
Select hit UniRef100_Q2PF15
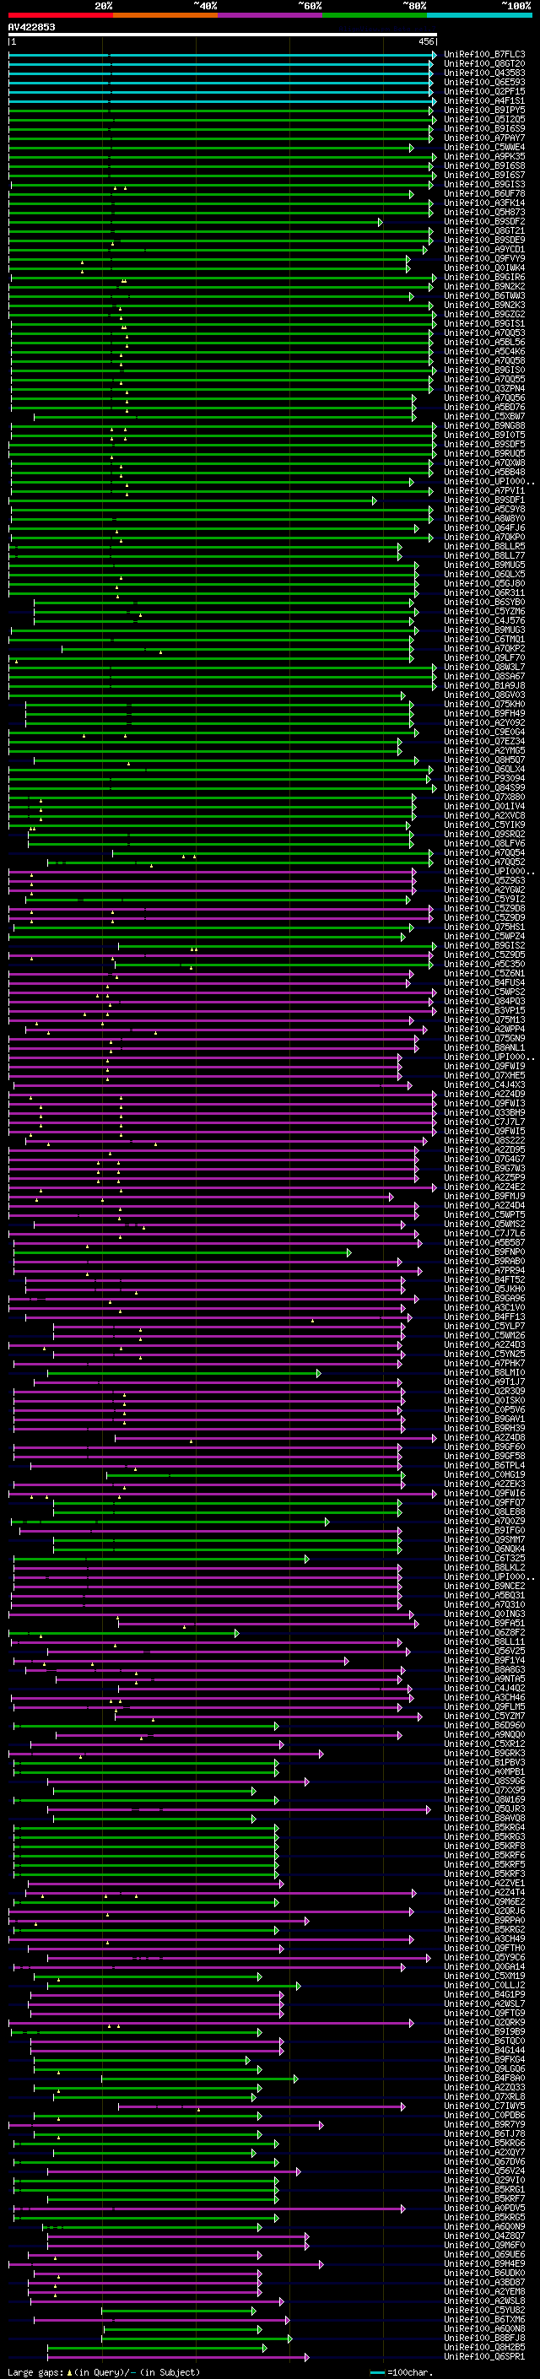[x=484, y=91]
